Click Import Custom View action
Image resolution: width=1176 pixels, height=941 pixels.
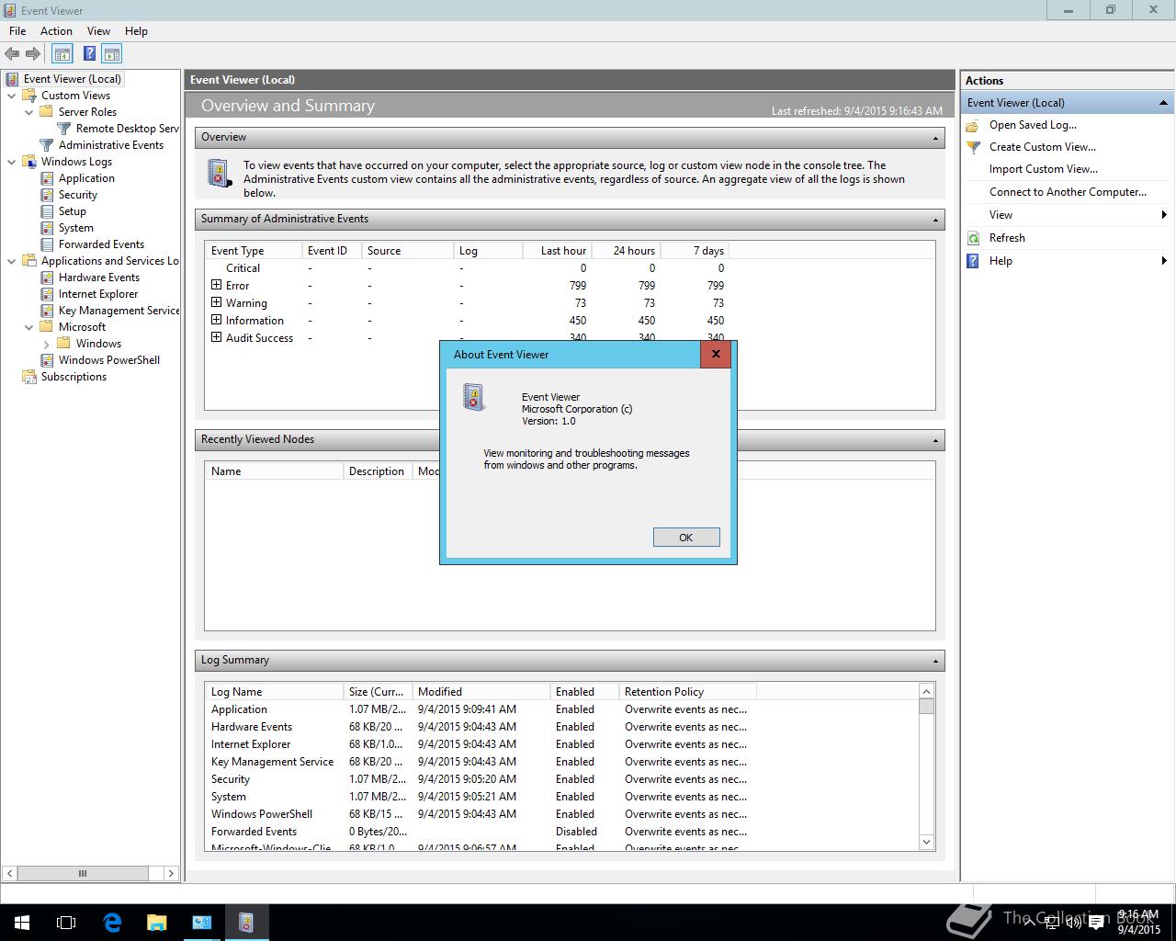[1043, 169]
